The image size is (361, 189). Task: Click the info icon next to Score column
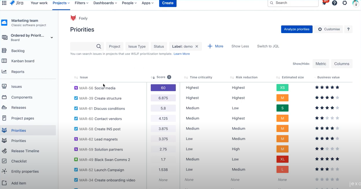[169, 77]
